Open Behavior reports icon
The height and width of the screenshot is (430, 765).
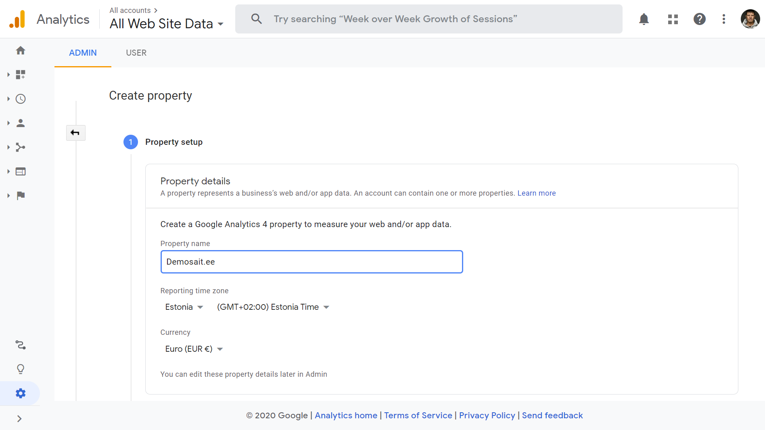[21, 171]
